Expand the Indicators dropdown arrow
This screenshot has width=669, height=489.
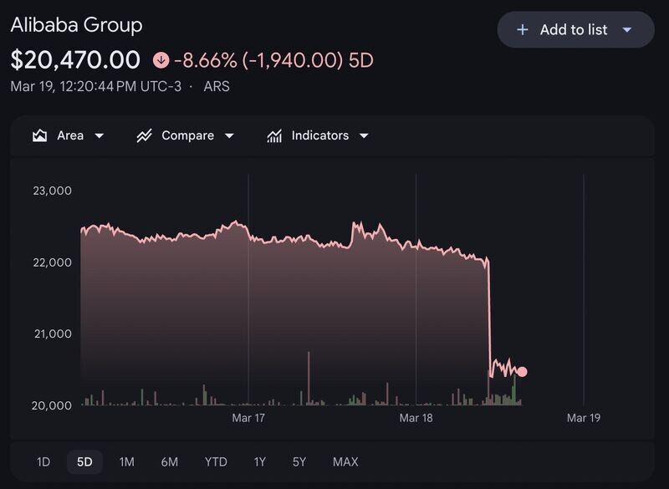(364, 136)
